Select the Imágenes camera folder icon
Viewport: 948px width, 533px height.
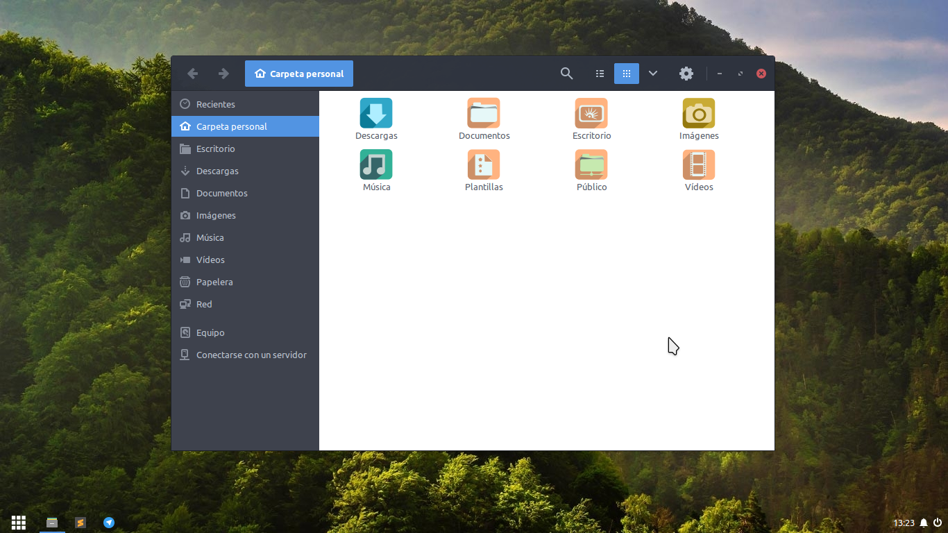699,113
